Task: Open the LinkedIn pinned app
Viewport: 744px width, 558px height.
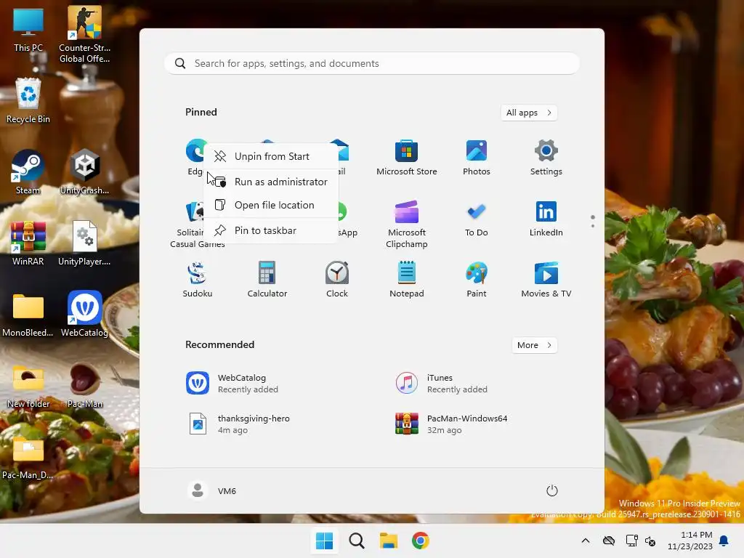Action: (546, 219)
